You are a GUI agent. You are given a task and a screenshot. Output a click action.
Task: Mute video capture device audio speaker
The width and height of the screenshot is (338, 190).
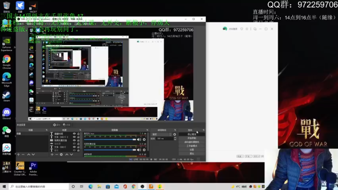click(x=139, y=150)
